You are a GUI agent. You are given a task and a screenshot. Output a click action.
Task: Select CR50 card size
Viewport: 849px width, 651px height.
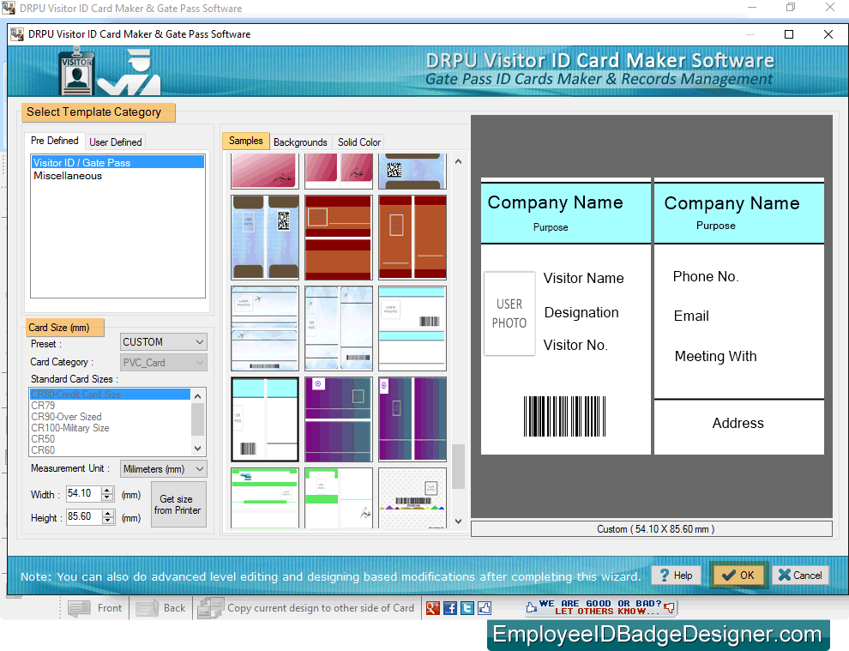(111, 438)
